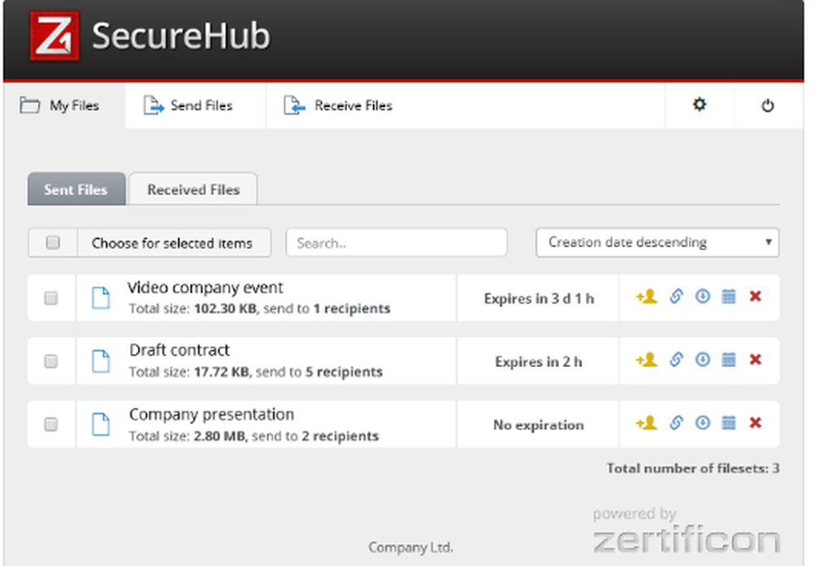Click 'Total size: 102.30 KB' details line

[259, 308]
